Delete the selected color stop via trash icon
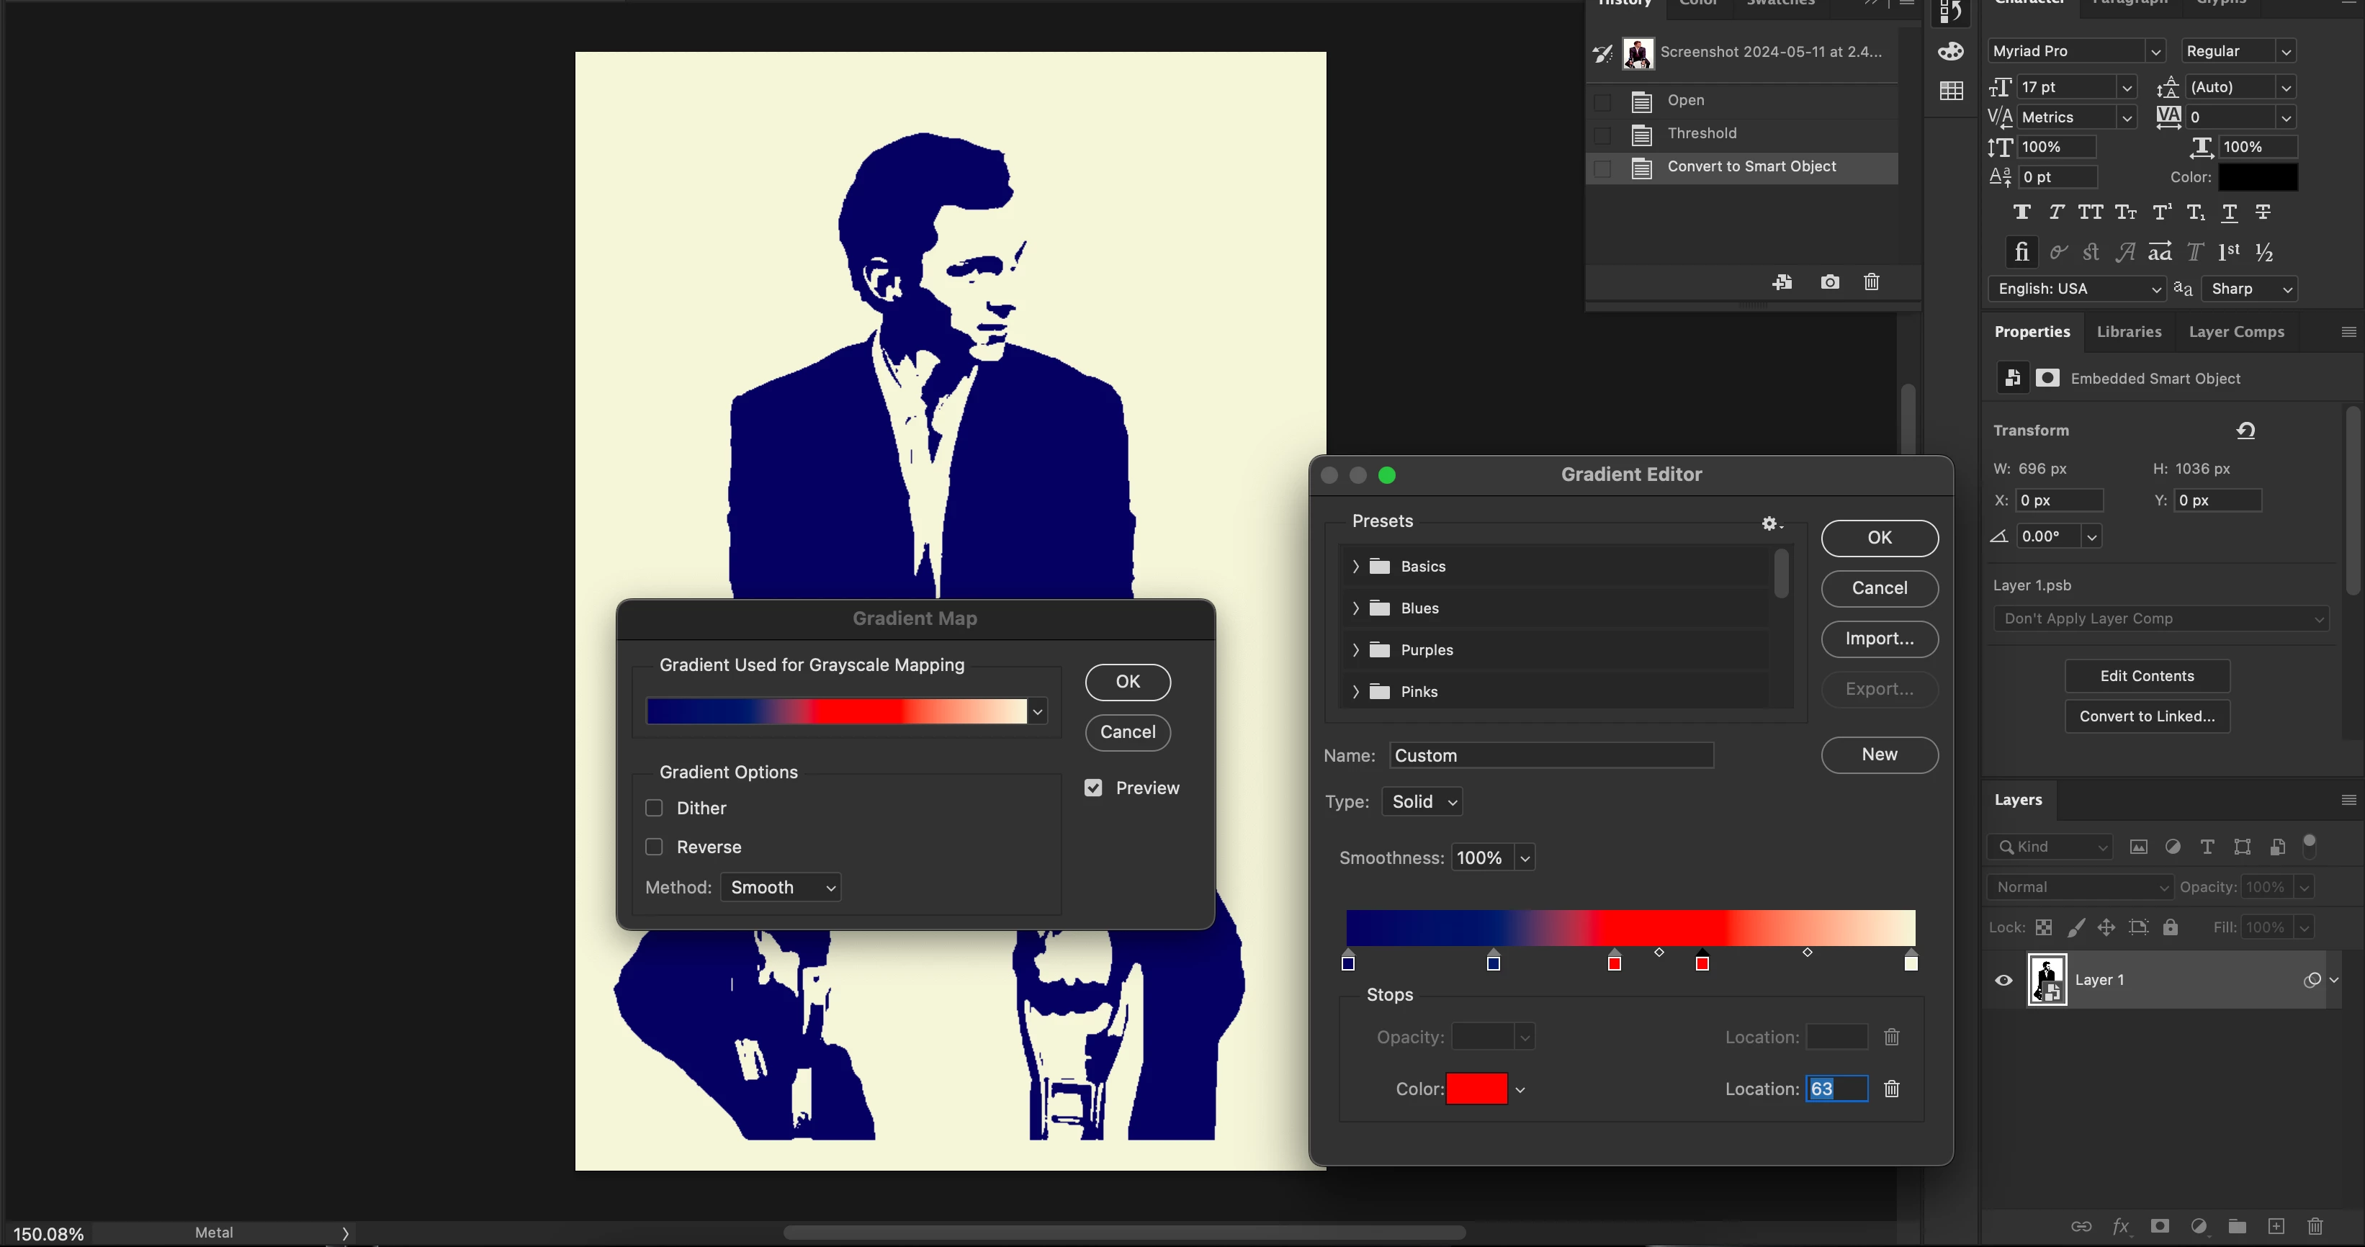Screen dimensions: 2365x1247 [x=1891, y=1089]
